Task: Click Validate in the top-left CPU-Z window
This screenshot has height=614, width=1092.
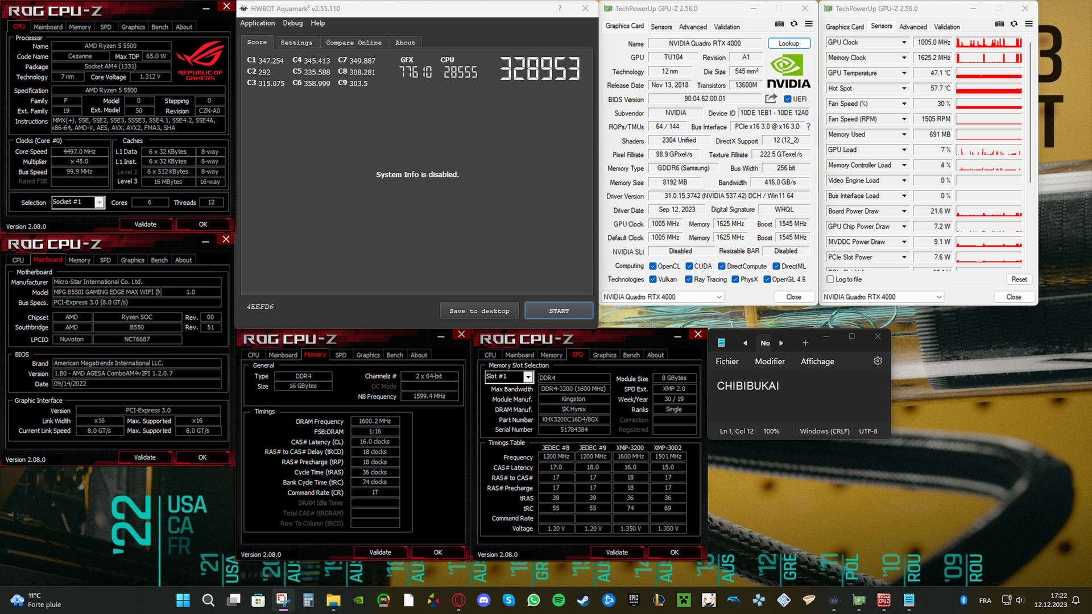Action: [146, 225]
